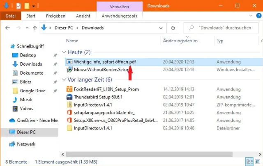Screen dimensions: 263x166
Task: Open the Help question mark icon
Action: (x=259, y=16)
